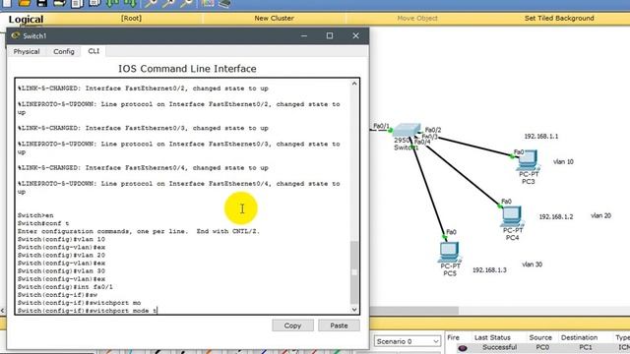Viewport: 630px width, 354px height.
Task: Click the Switch1 window title icon
Action: click(16, 35)
